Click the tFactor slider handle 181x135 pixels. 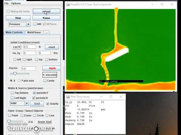pyautogui.click(x=15, y=73)
